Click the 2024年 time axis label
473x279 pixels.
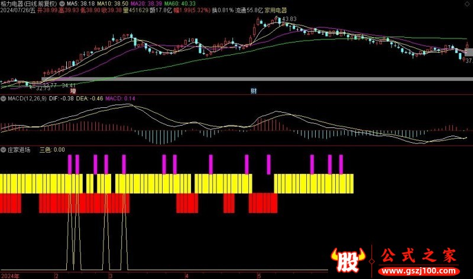[10, 276]
